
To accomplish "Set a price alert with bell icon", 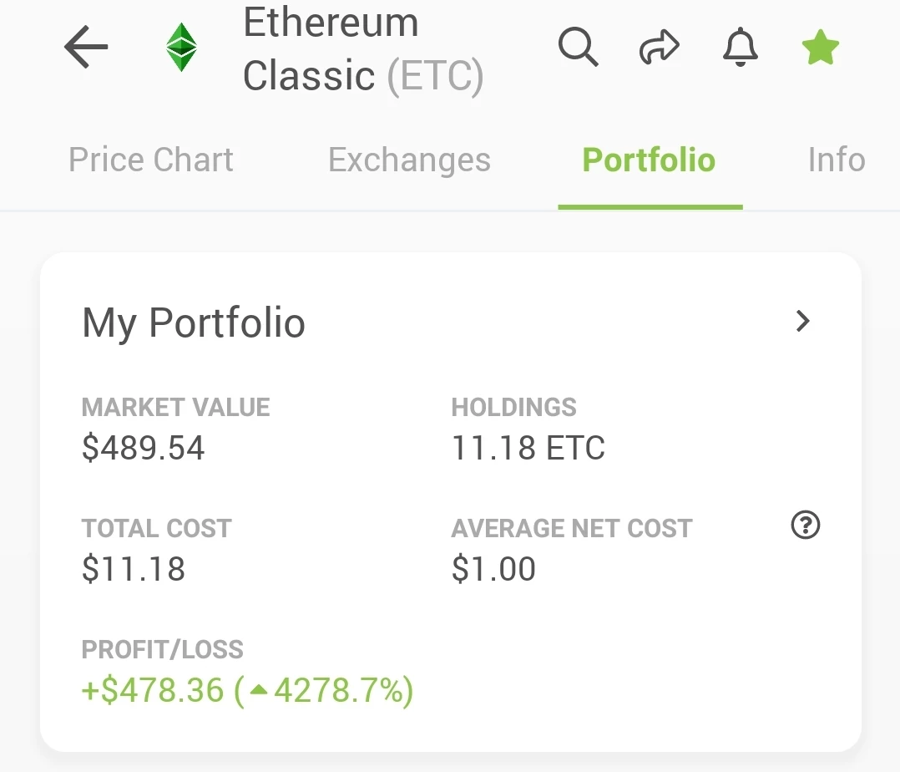I will coord(741,47).
